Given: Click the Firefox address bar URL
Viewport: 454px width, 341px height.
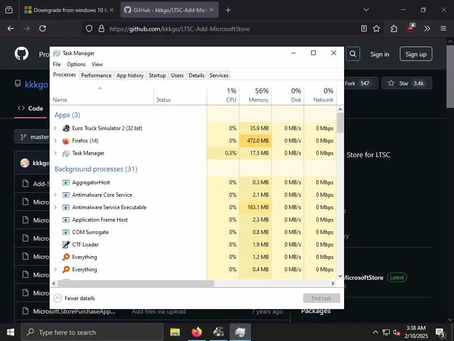Looking at the screenshot, I should tap(180, 29).
